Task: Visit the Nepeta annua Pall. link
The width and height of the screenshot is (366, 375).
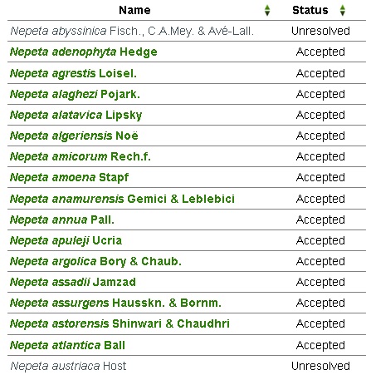Action: point(62,220)
